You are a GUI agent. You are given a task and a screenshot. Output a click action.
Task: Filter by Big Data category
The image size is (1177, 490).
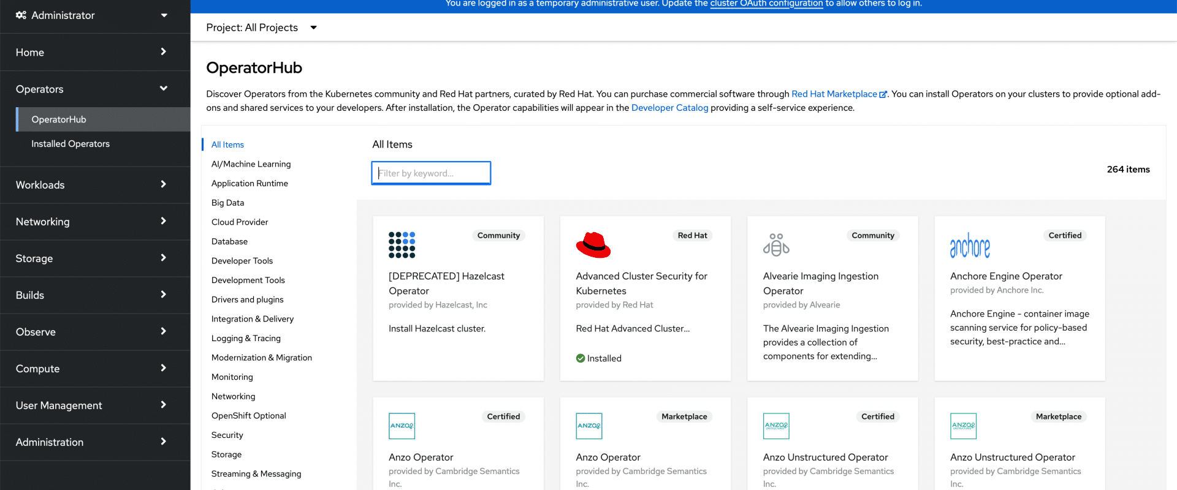pyautogui.click(x=227, y=203)
